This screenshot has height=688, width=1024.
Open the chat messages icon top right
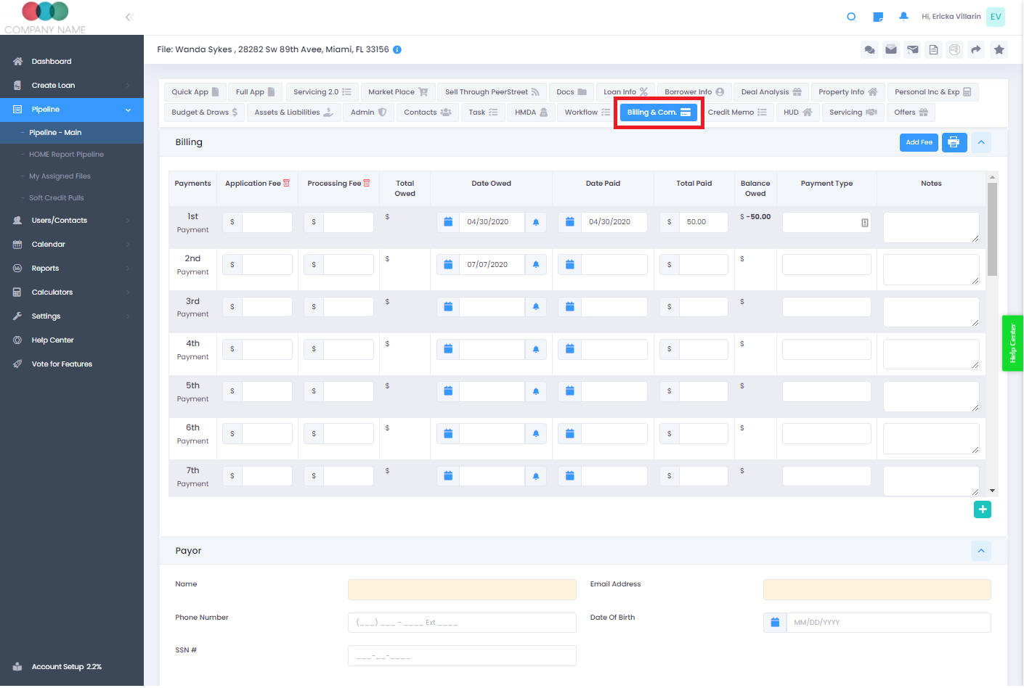869,49
